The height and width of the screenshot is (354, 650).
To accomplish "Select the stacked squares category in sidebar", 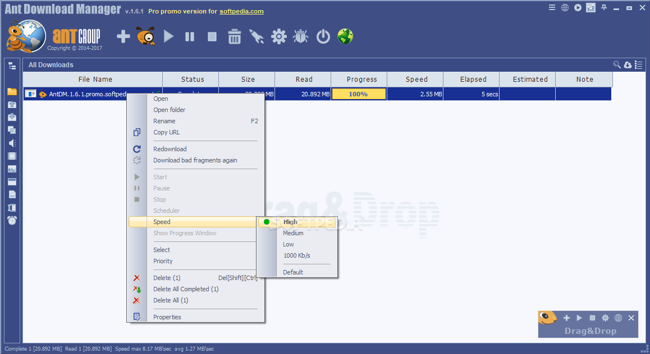I will 12,131.
